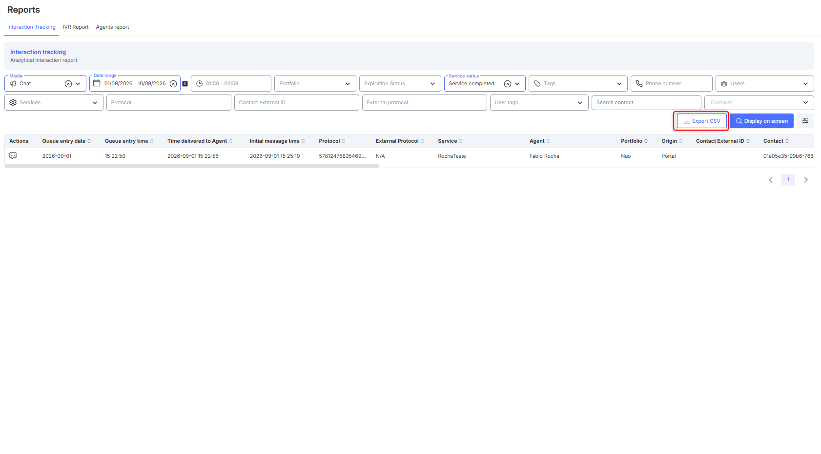This screenshot has height=454, width=821.
Task: Clear the Service completed status filter
Action: click(x=508, y=84)
